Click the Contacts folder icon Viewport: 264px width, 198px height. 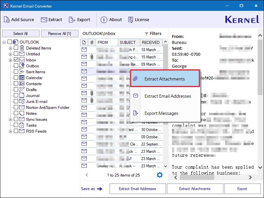tap(22, 83)
